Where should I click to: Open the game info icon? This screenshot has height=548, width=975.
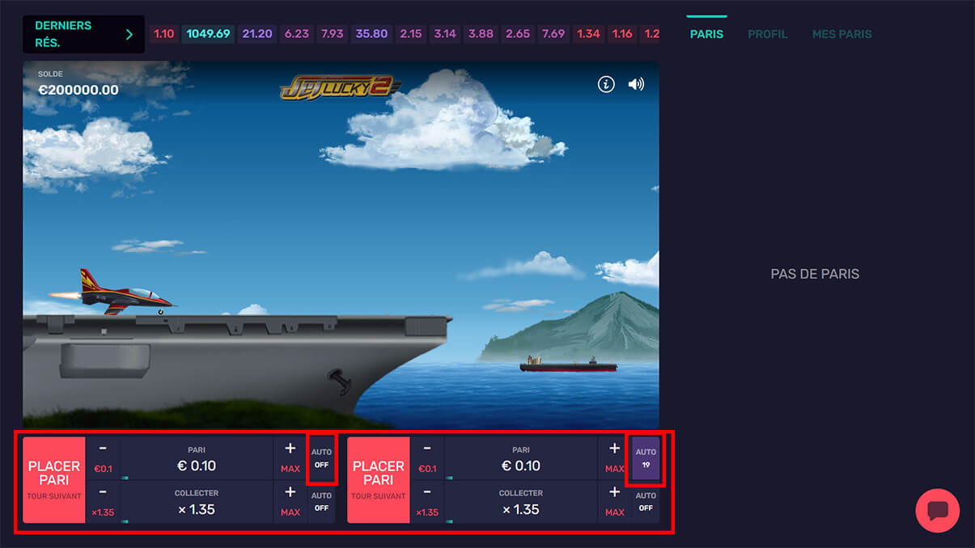click(x=606, y=84)
